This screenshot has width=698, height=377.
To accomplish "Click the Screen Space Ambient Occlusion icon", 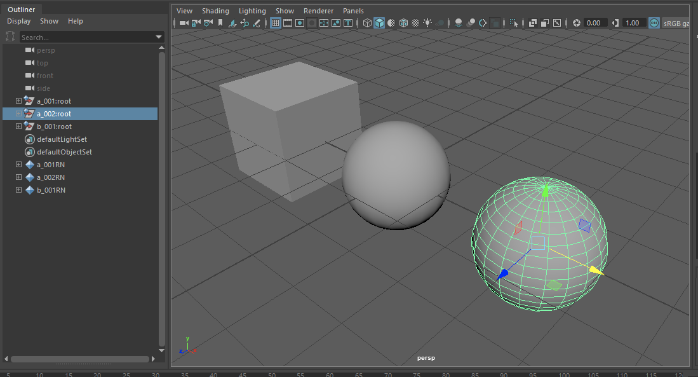I will (459, 23).
